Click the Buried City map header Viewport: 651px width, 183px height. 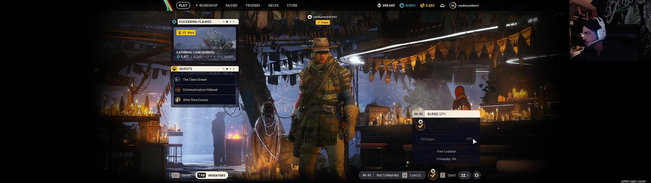coord(446,114)
